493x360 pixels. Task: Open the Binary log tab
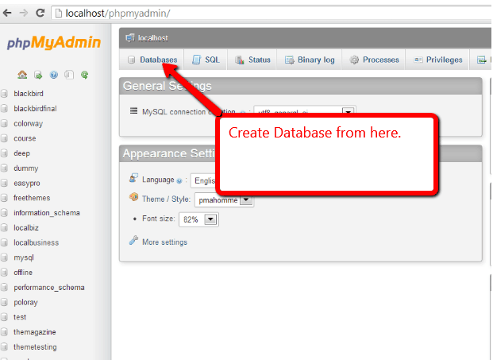coord(310,60)
